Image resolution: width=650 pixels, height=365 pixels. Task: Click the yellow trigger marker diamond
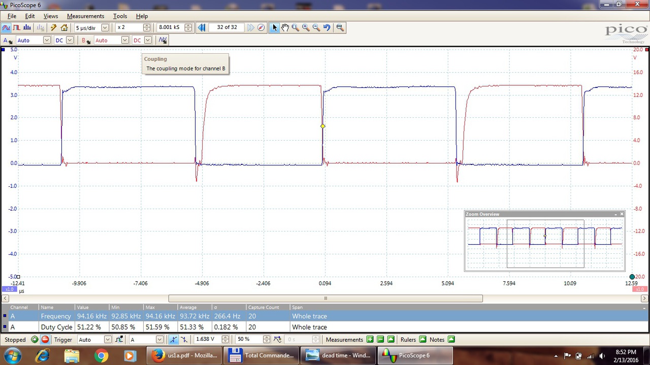point(322,126)
